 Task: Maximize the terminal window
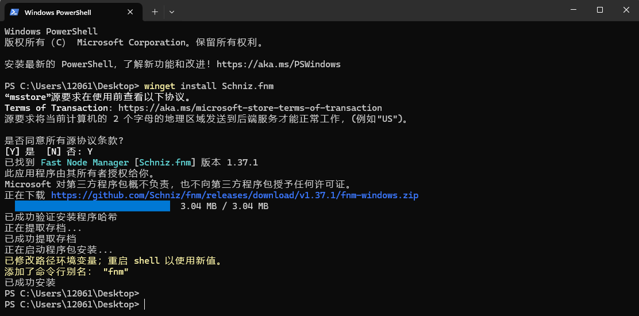(x=599, y=10)
